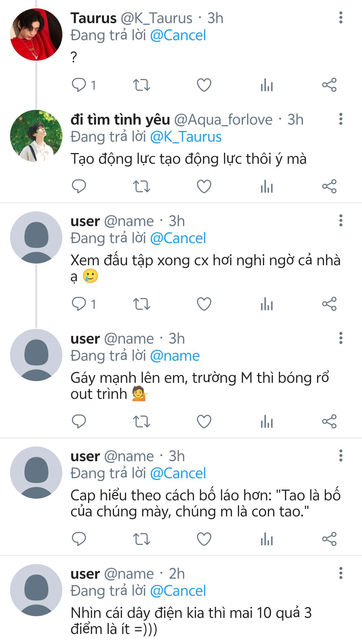Share the "Cap hiểu theo cách" tweet

[x=329, y=539]
